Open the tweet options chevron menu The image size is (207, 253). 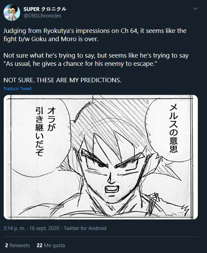[195, 9]
